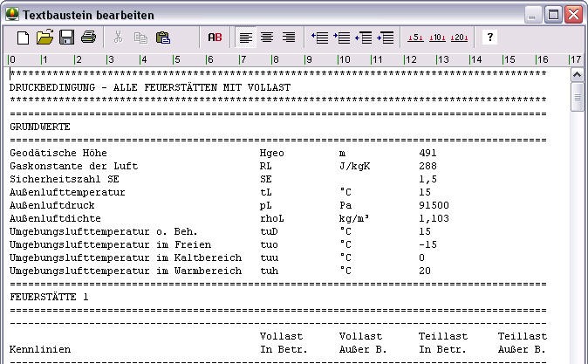
Task: Set tab spacing to 5
Action: (x=415, y=38)
